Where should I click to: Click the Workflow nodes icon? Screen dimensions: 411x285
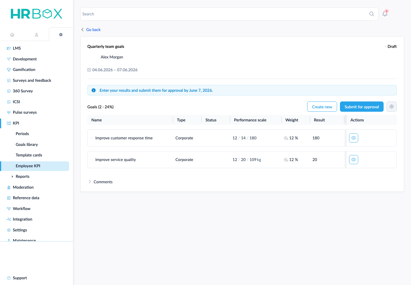coord(9,209)
